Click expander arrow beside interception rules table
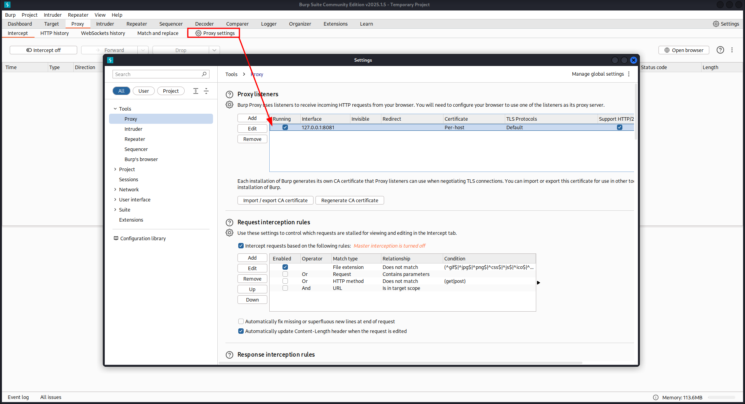This screenshot has width=745, height=404. (539, 283)
